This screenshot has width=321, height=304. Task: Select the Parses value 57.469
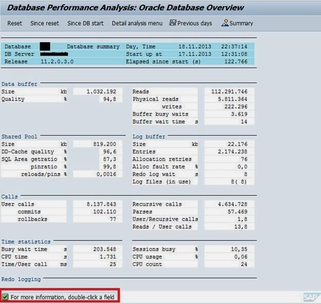click(238, 212)
